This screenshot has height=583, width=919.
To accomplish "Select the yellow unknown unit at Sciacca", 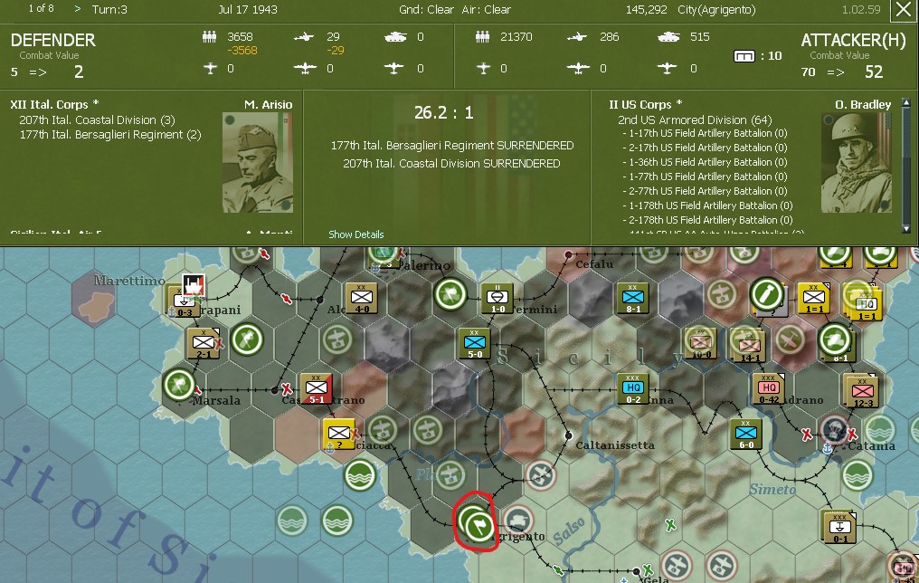I will [x=339, y=435].
